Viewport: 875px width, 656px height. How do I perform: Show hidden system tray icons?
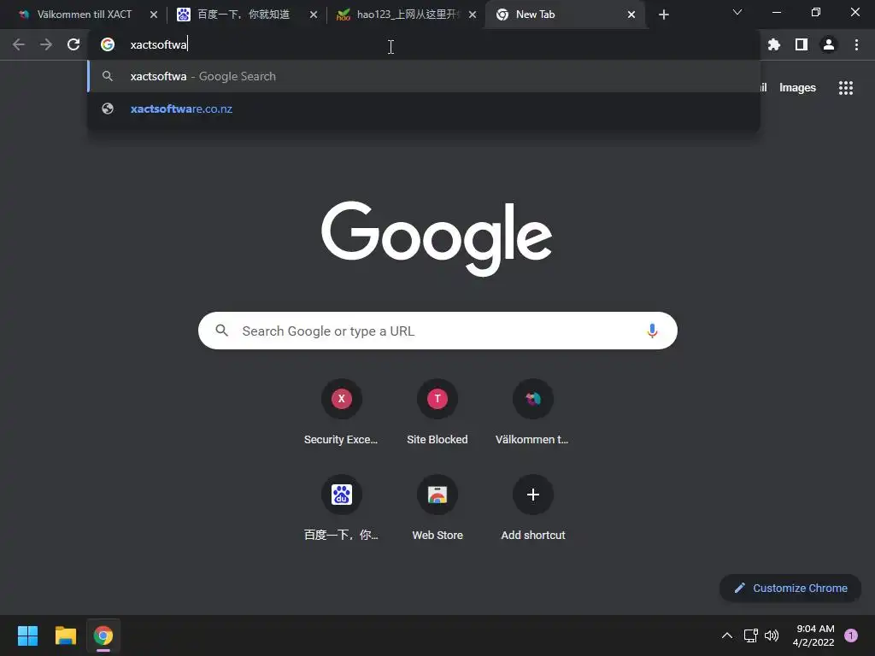click(x=727, y=635)
